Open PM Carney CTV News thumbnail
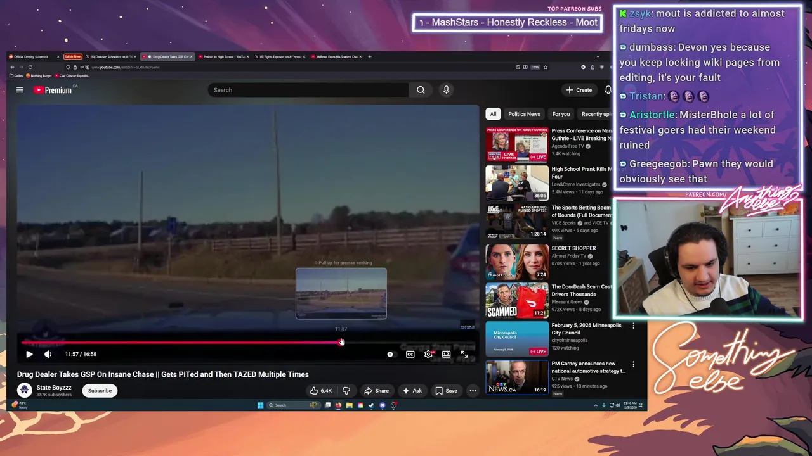This screenshot has width=812, height=456. 517,377
